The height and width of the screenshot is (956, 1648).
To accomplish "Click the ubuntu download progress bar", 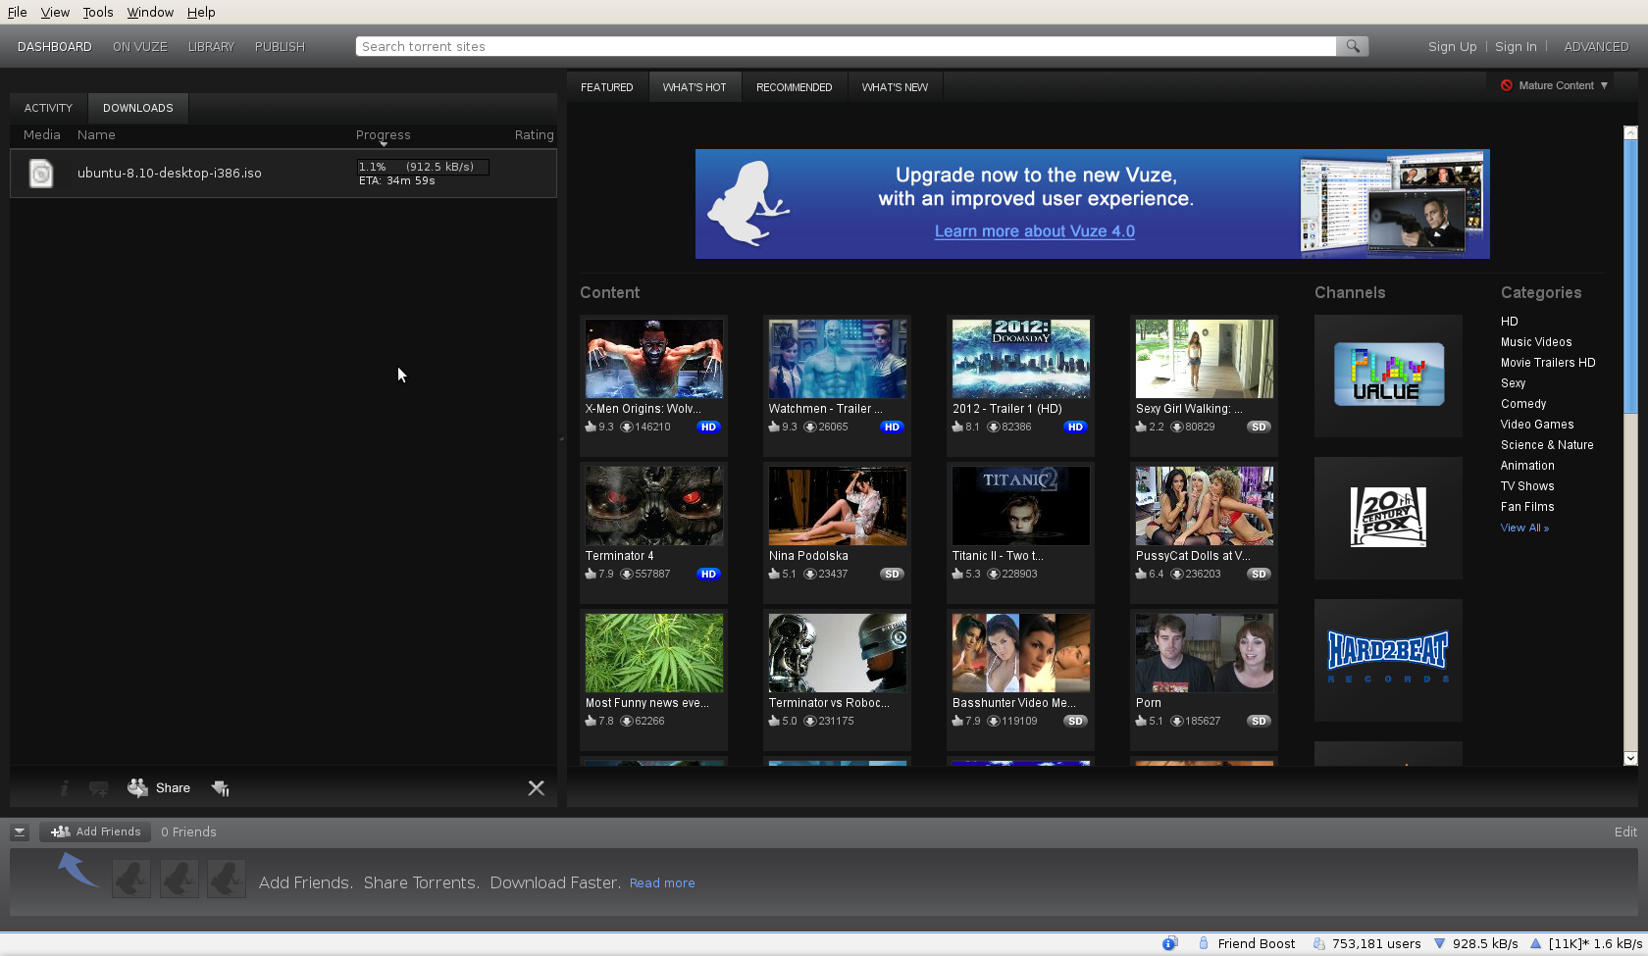I will (x=423, y=167).
